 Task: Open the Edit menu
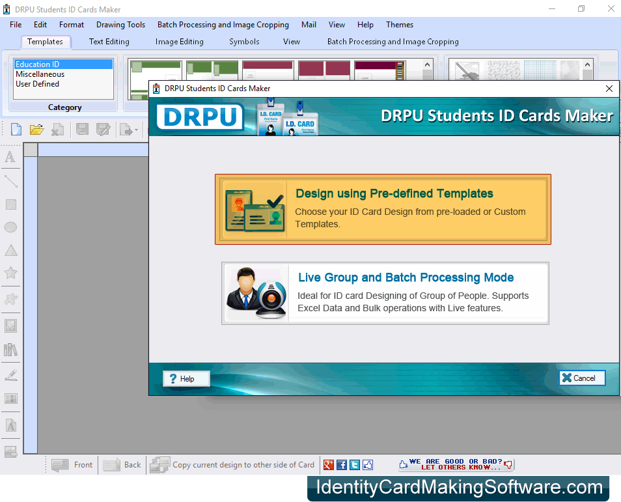pos(40,25)
